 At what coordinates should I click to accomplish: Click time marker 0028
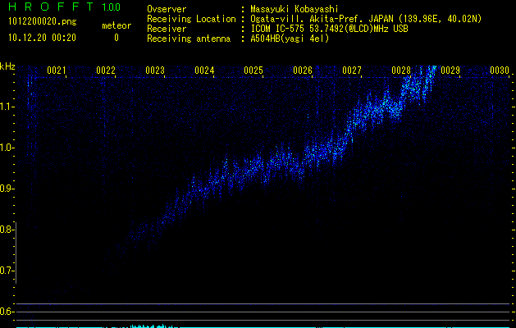(x=401, y=70)
